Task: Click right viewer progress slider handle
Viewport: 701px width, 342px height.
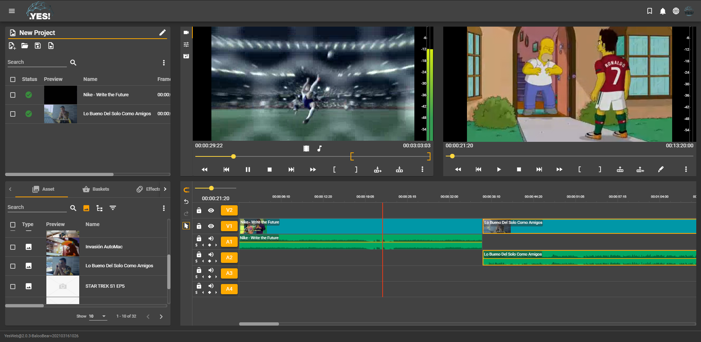Action: [452, 156]
